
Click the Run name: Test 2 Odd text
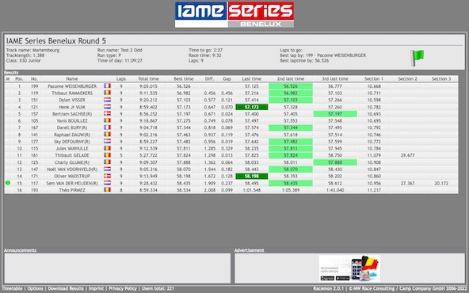pyautogui.click(x=120, y=50)
